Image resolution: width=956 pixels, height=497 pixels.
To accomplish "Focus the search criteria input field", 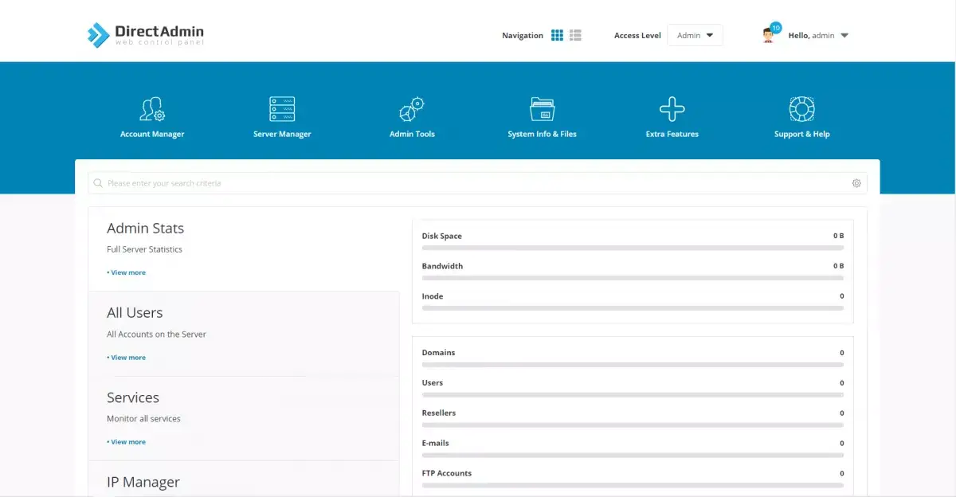I will pyautogui.click(x=477, y=183).
